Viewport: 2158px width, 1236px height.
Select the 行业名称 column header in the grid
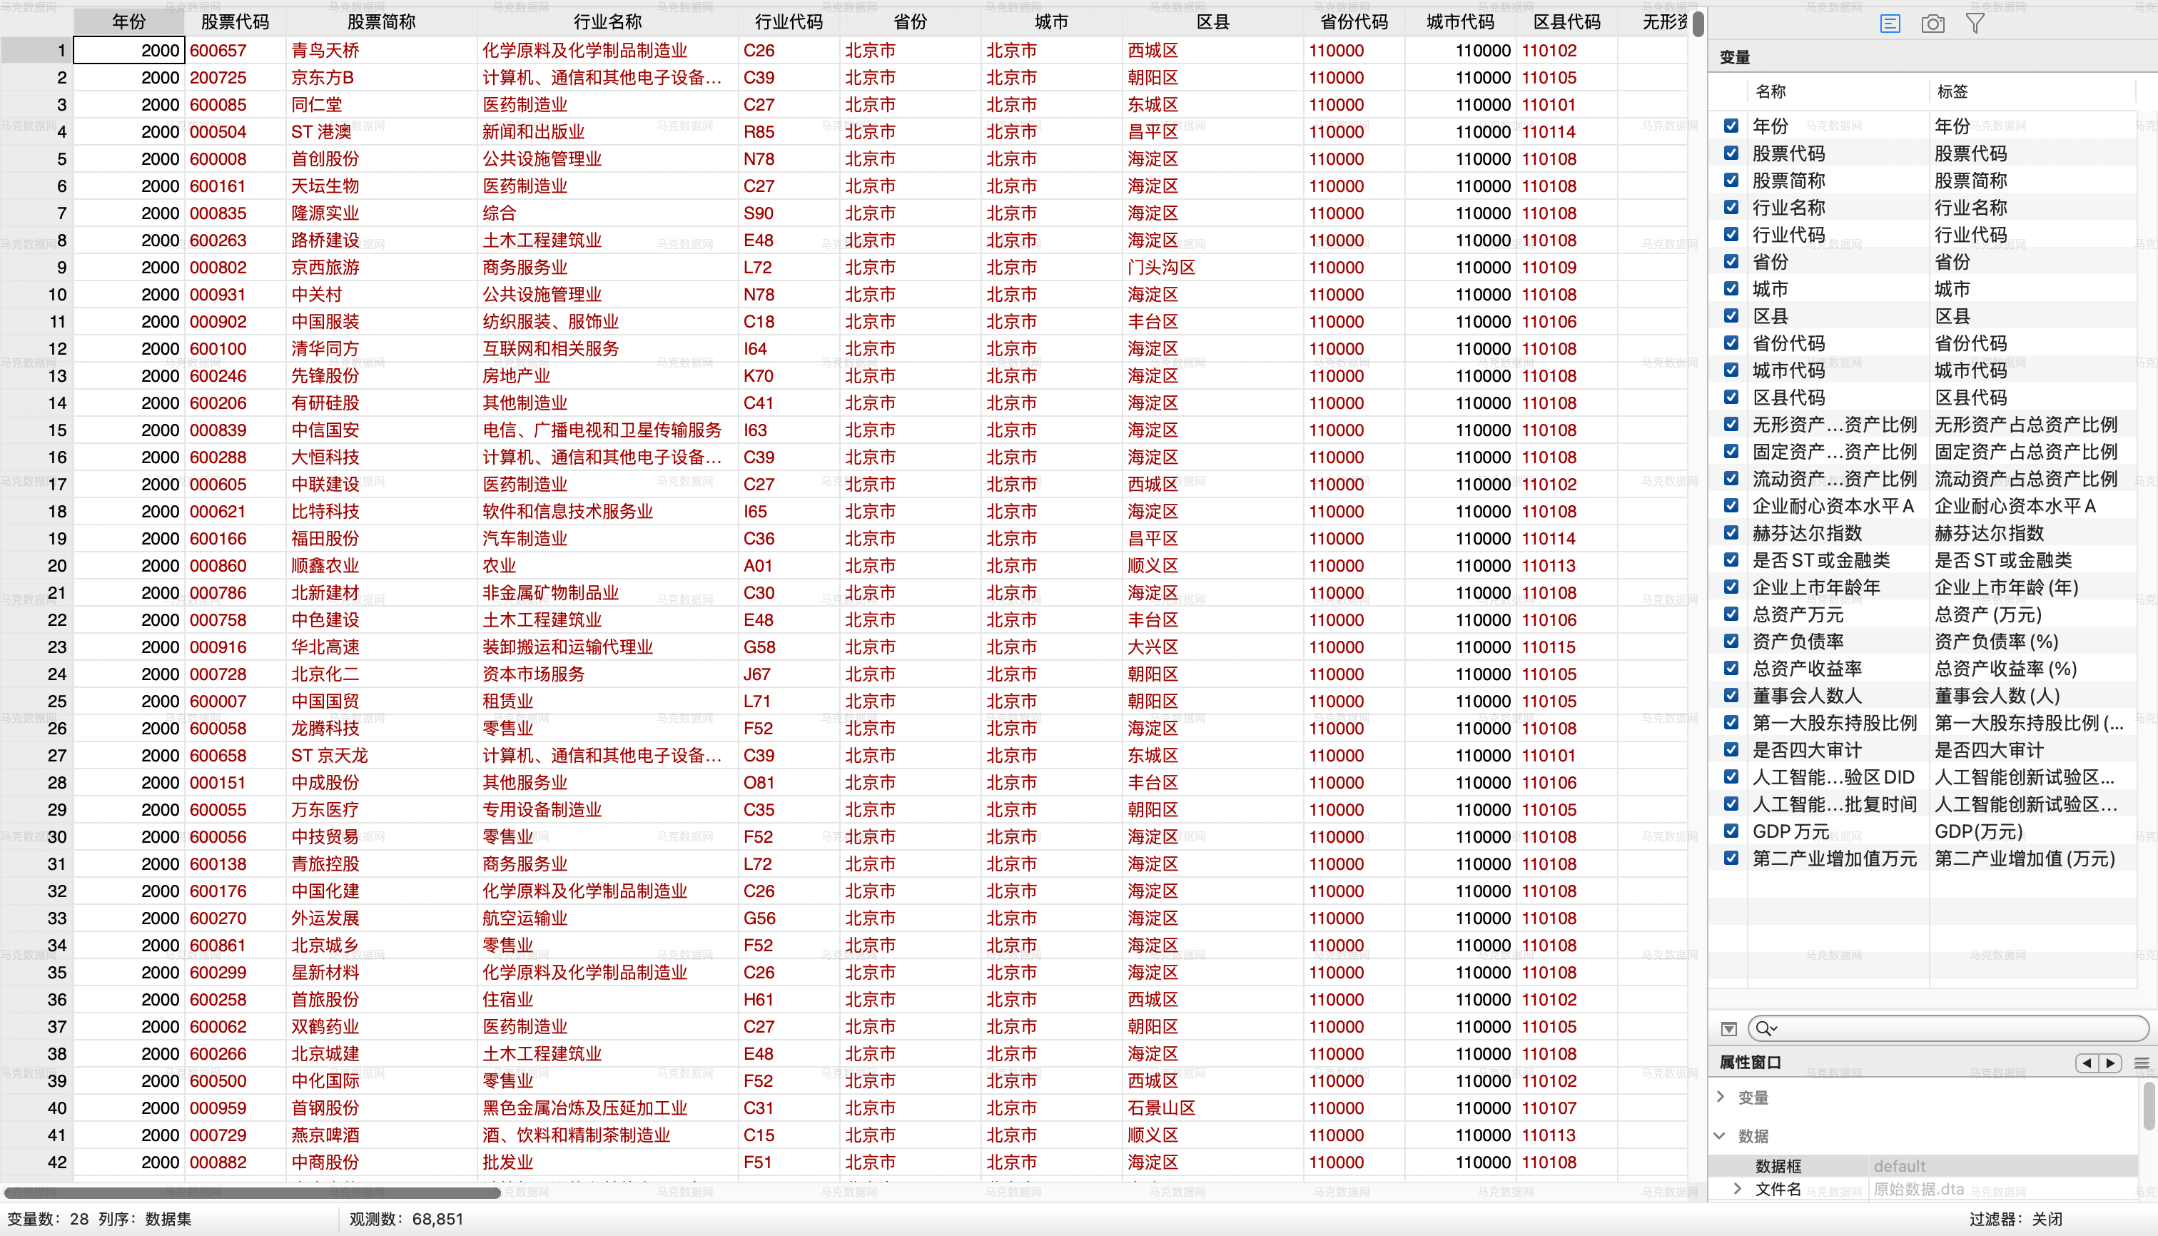pyautogui.click(x=608, y=22)
